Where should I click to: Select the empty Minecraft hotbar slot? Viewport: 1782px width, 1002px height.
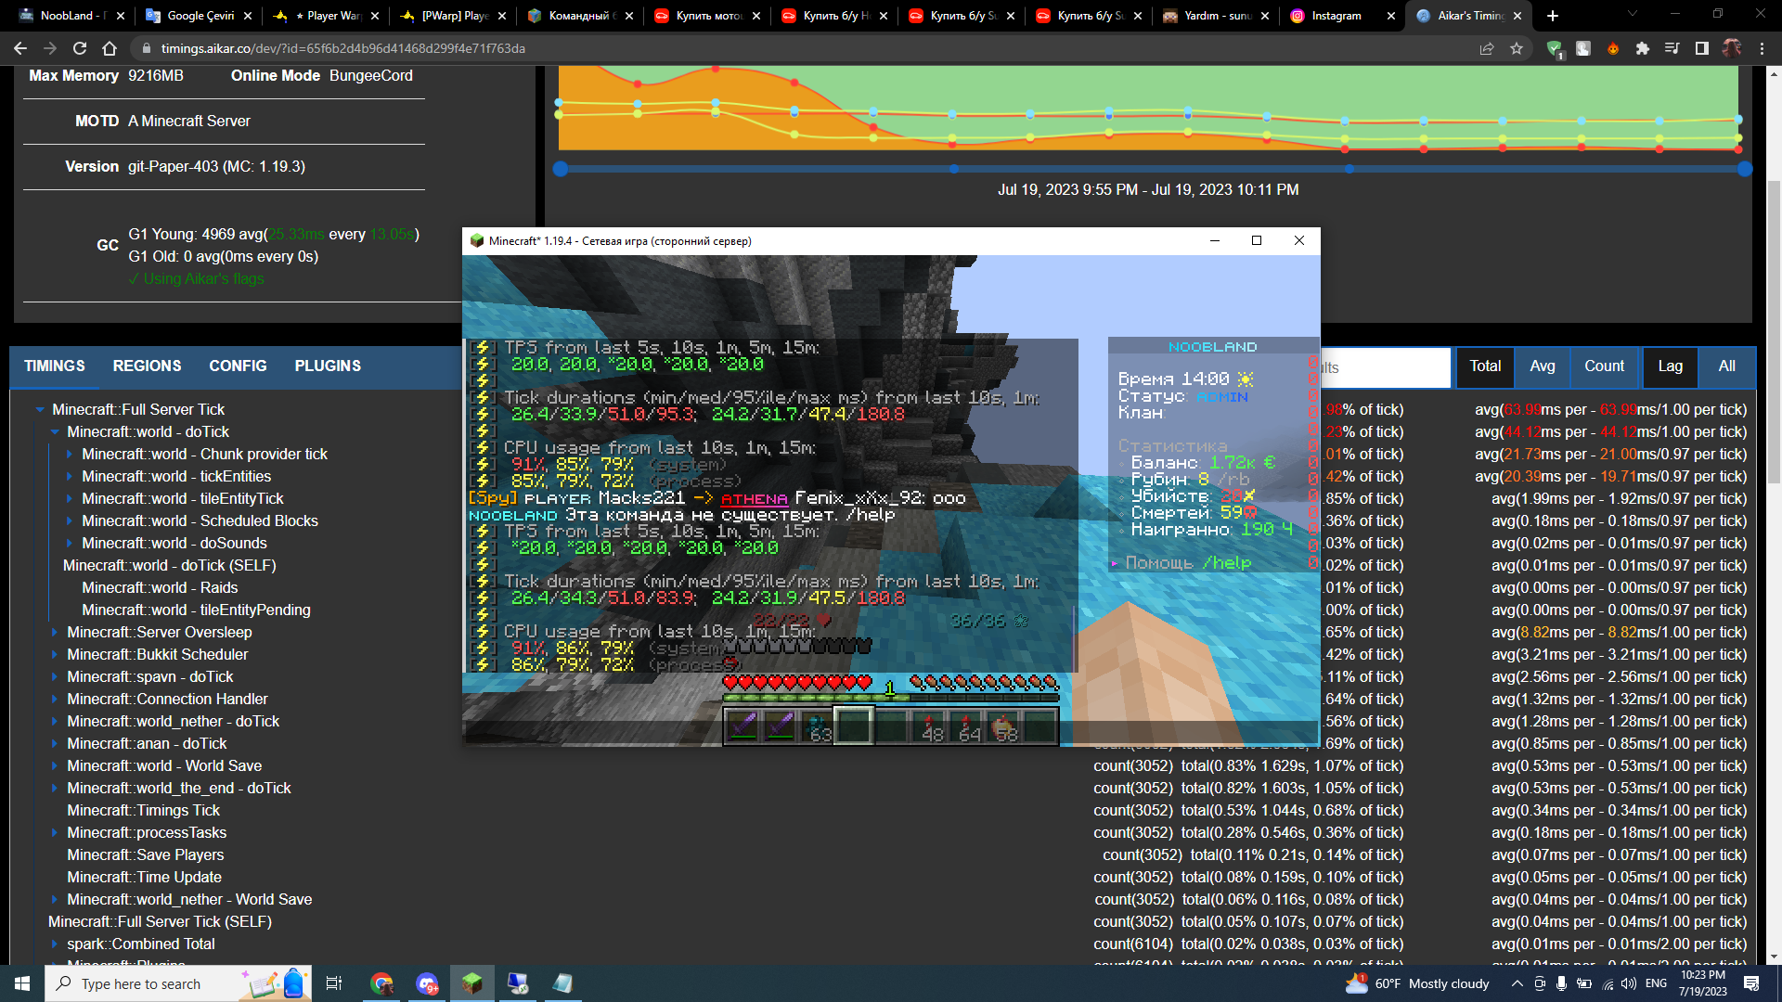854,726
